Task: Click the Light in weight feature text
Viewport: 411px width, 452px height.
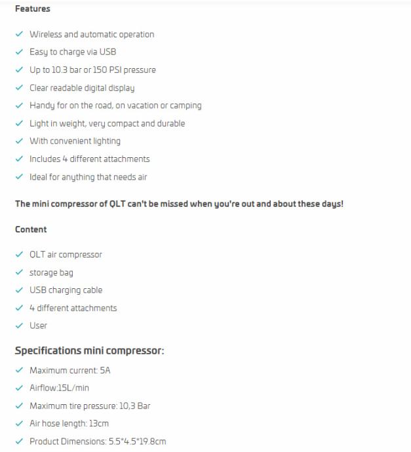Action: 107,123
